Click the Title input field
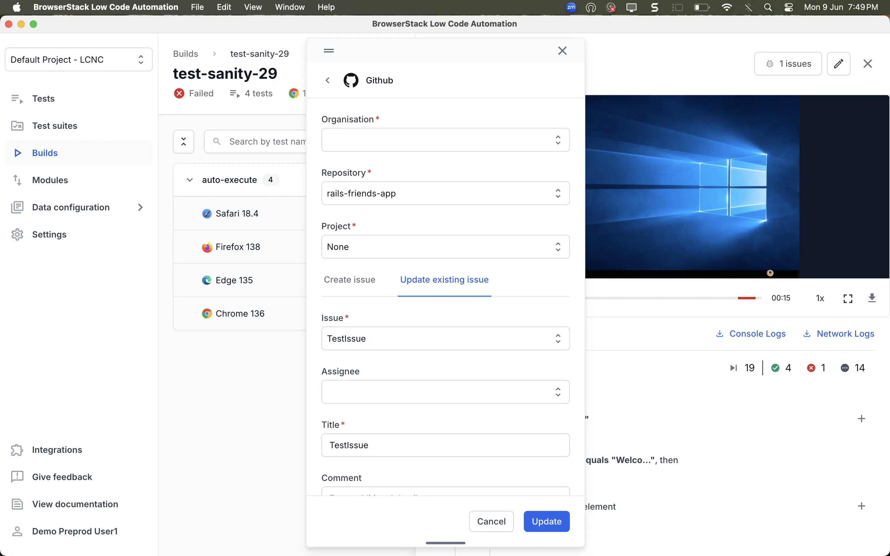 (x=445, y=445)
